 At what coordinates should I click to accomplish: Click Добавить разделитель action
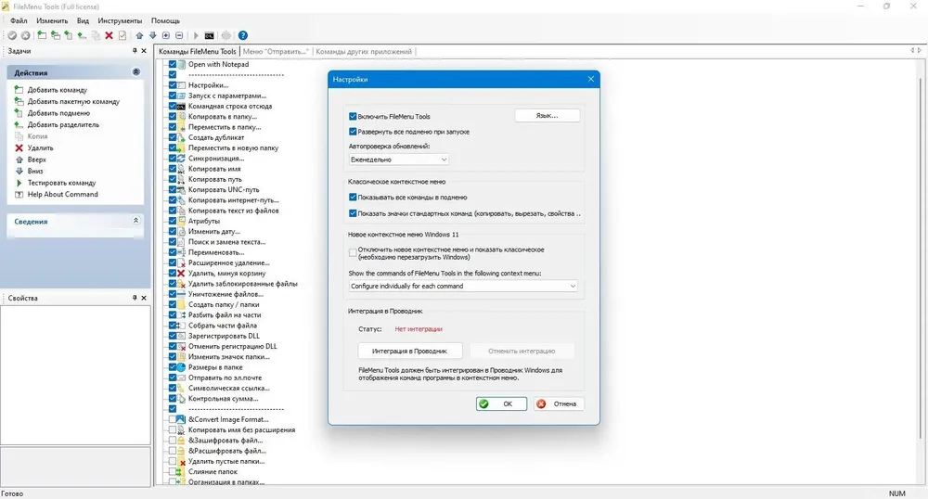click(63, 124)
